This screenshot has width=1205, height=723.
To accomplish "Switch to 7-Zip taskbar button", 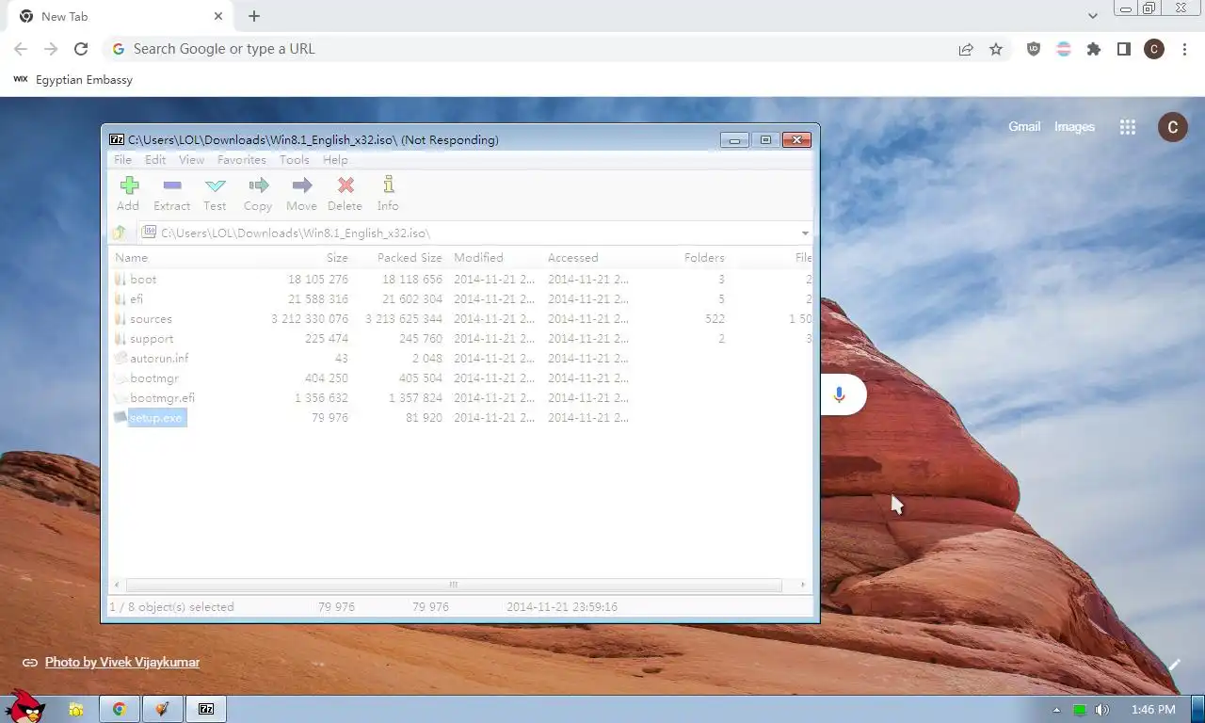I will pyautogui.click(x=206, y=709).
